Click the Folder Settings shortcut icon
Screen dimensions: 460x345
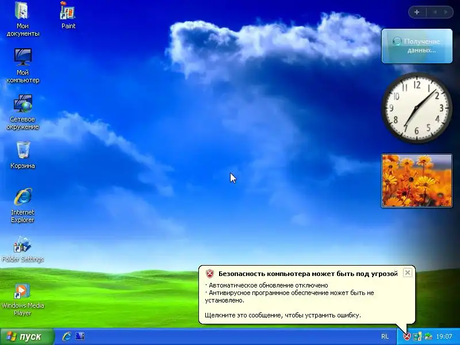[x=22, y=249]
